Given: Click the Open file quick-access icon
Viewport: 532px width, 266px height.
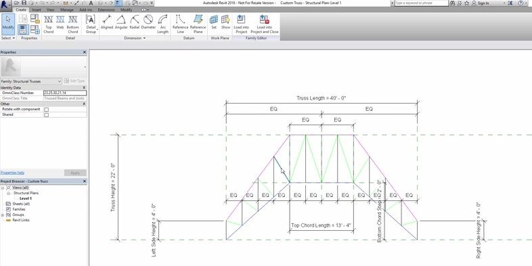Looking at the screenshot, I should [16, 3].
